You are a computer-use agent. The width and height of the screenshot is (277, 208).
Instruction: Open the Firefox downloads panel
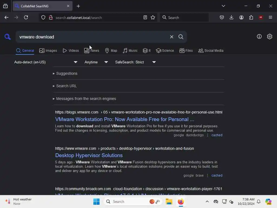pyautogui.click(x=232, y=17)
